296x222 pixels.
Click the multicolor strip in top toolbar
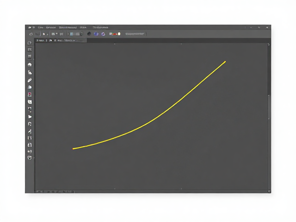[x=113, y=34]
